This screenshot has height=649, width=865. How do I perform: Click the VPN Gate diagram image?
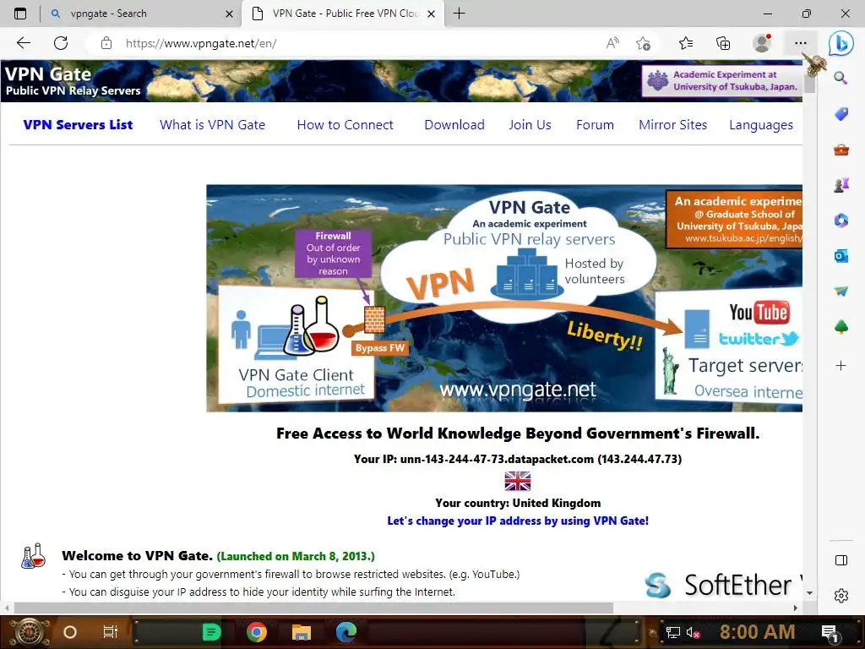tap(504, 298)
